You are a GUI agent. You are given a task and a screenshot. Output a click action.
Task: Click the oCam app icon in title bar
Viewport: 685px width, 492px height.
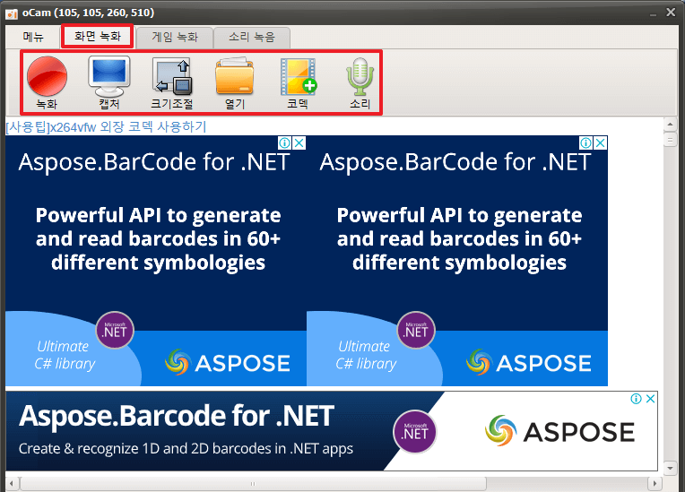(x=12, y=13)
